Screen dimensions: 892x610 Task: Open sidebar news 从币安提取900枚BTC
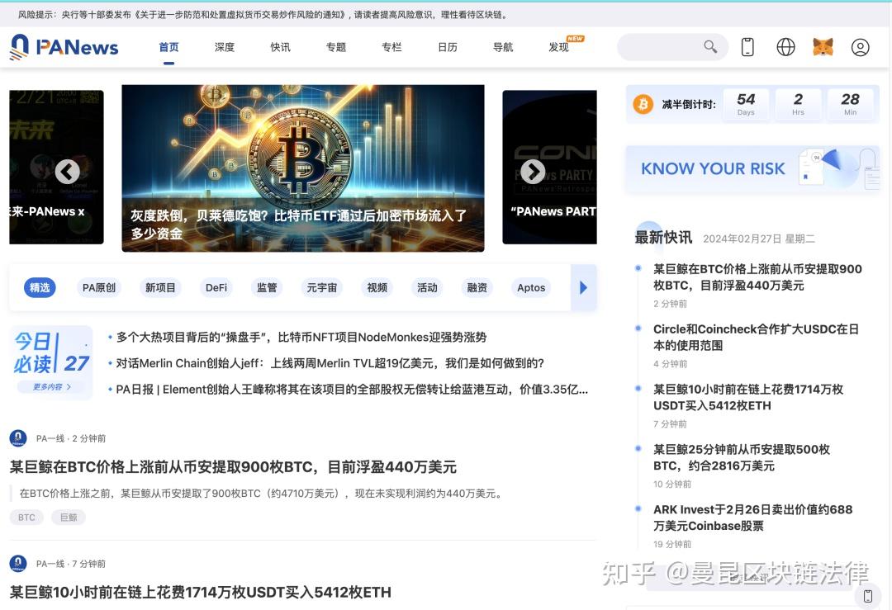coord(757,277)
